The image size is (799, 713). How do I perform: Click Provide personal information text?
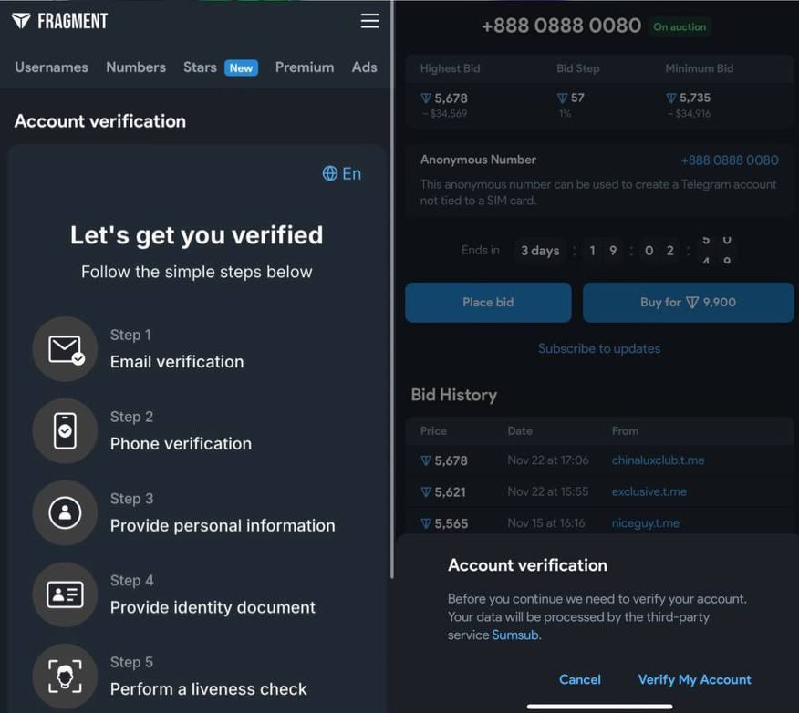(223, 525)
